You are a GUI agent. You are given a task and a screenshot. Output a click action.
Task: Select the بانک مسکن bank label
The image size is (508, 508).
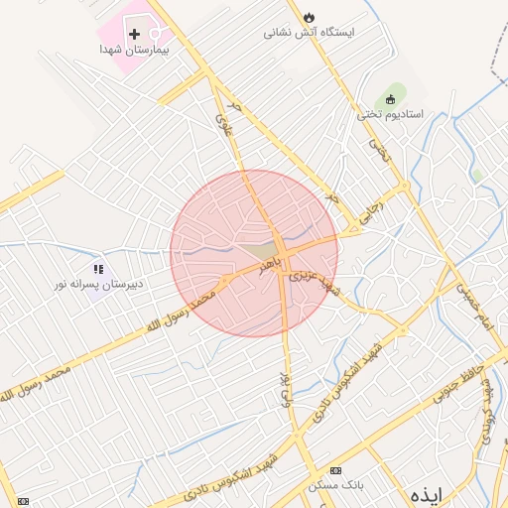pyautogui.click(x=335, y=485)
